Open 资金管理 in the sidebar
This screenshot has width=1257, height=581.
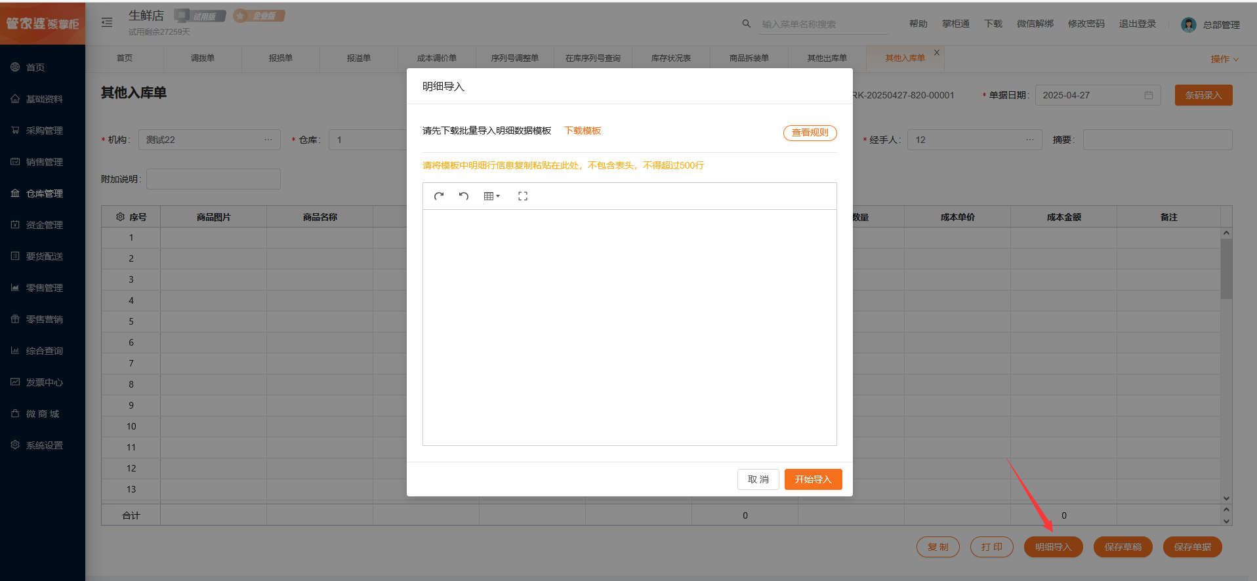click(x=43, y=225)
